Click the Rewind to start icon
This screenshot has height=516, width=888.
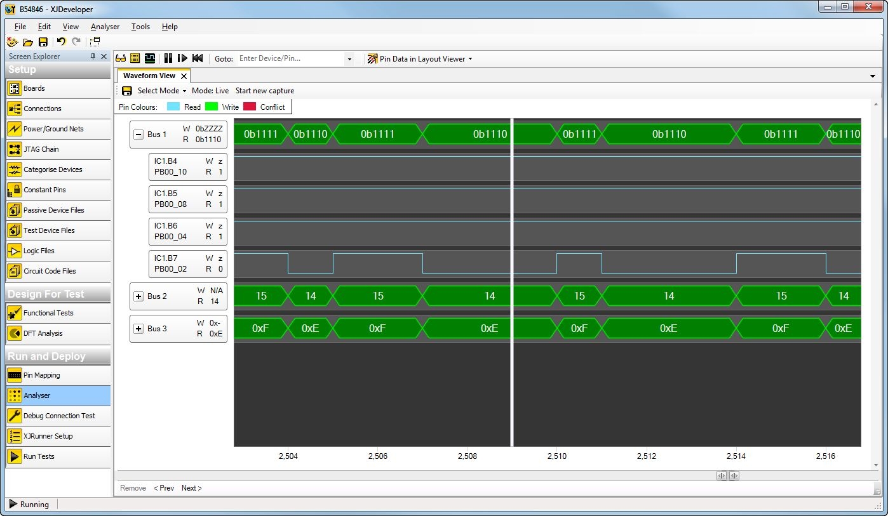(198, 58)
